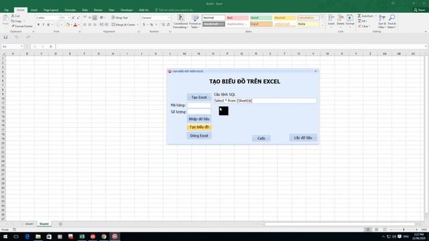Apply the Neutral cell style
429x241 pixels.
[x=284, y=18]
